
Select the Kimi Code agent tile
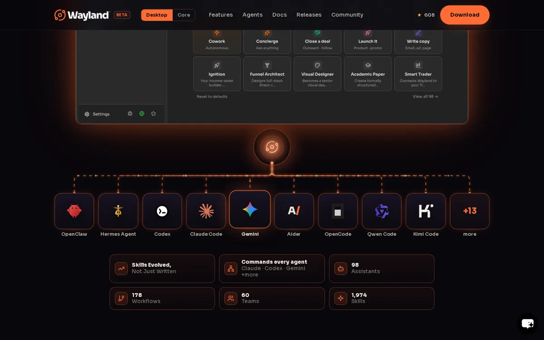(x=426, y=211)
